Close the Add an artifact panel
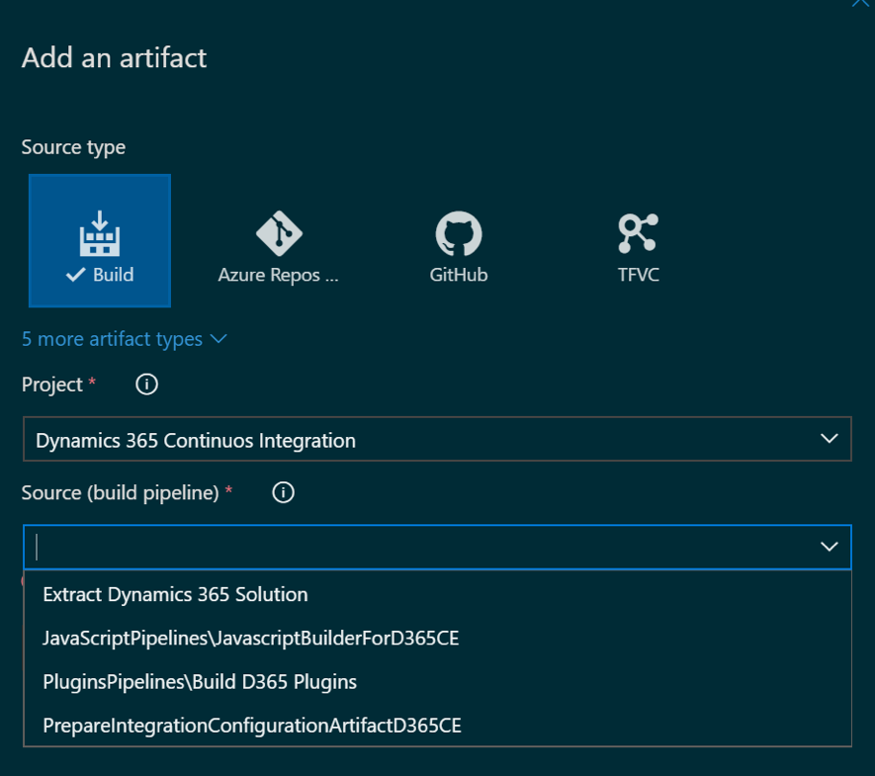875x776 pixels. coord(861,3)
